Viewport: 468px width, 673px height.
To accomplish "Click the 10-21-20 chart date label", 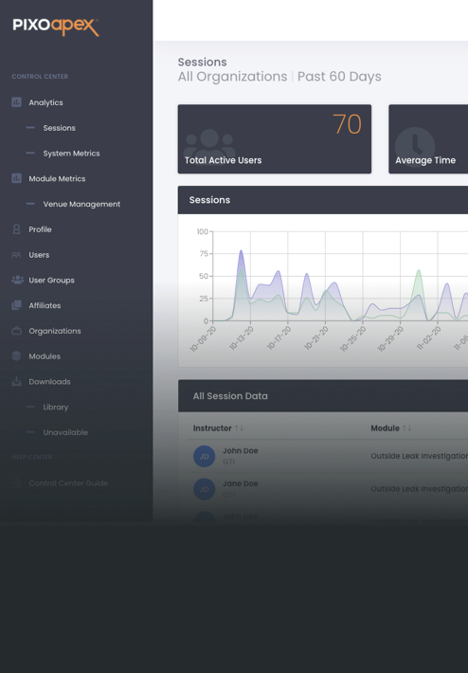I will (x=316, y=337).
